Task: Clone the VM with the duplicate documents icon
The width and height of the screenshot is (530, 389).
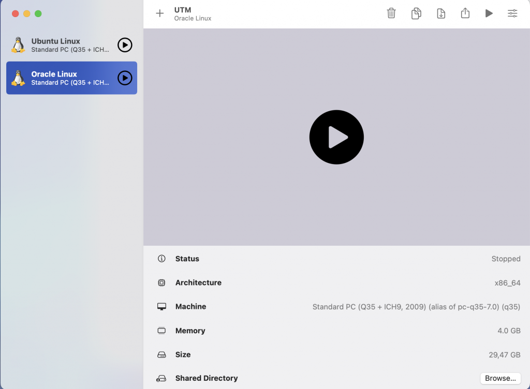Action: [416, 13]
